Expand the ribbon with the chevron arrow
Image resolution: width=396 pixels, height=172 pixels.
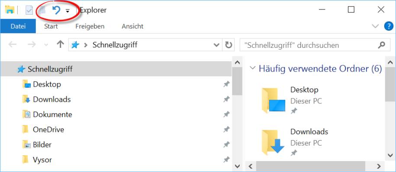[x=376, y=26]
